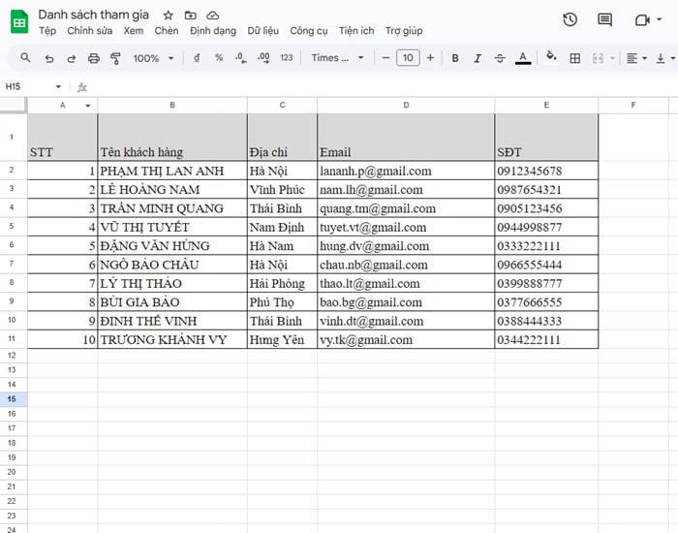Select cell Hải Phòng
This screenshot has height=533, width=678.
point(282,283)
